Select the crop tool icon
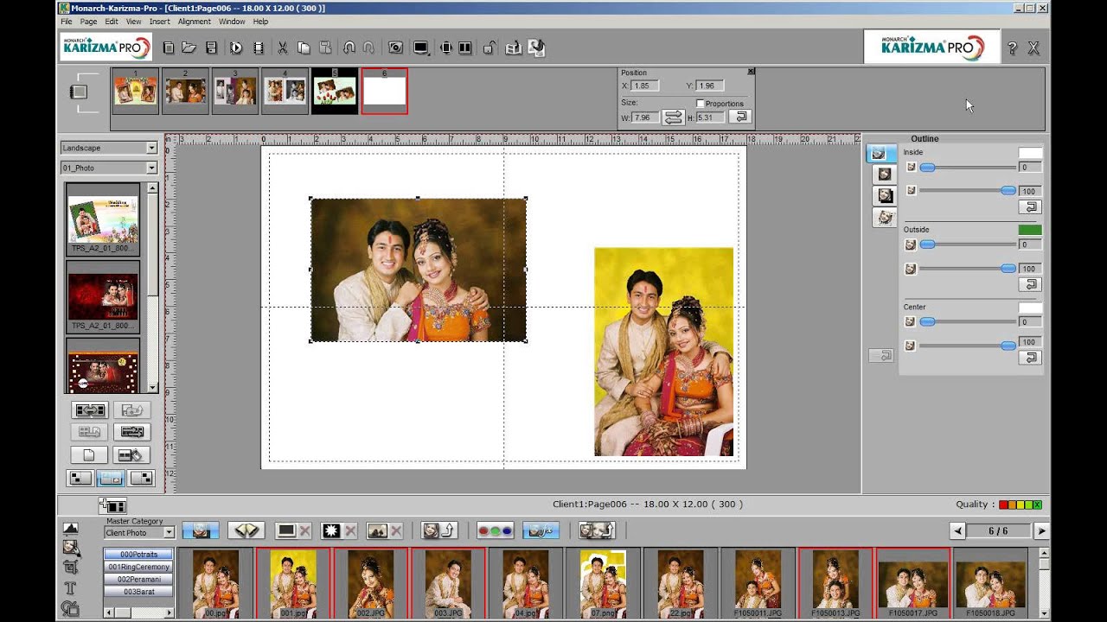The width and height of the screenshot is (1107, 622). pos(71,568)
